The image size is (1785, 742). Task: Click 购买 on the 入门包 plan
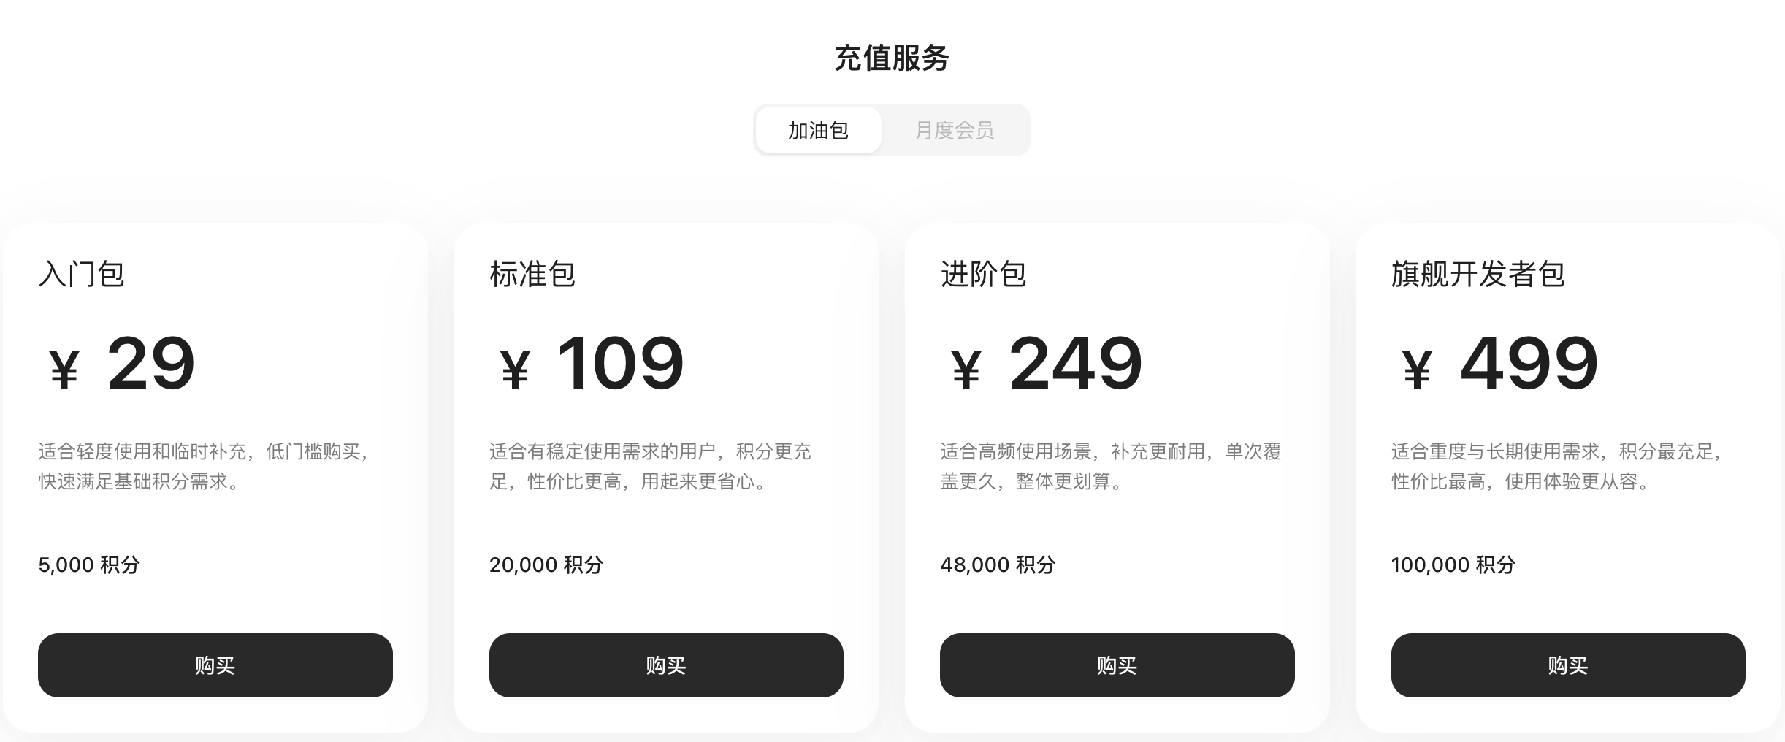click(216, 665)
